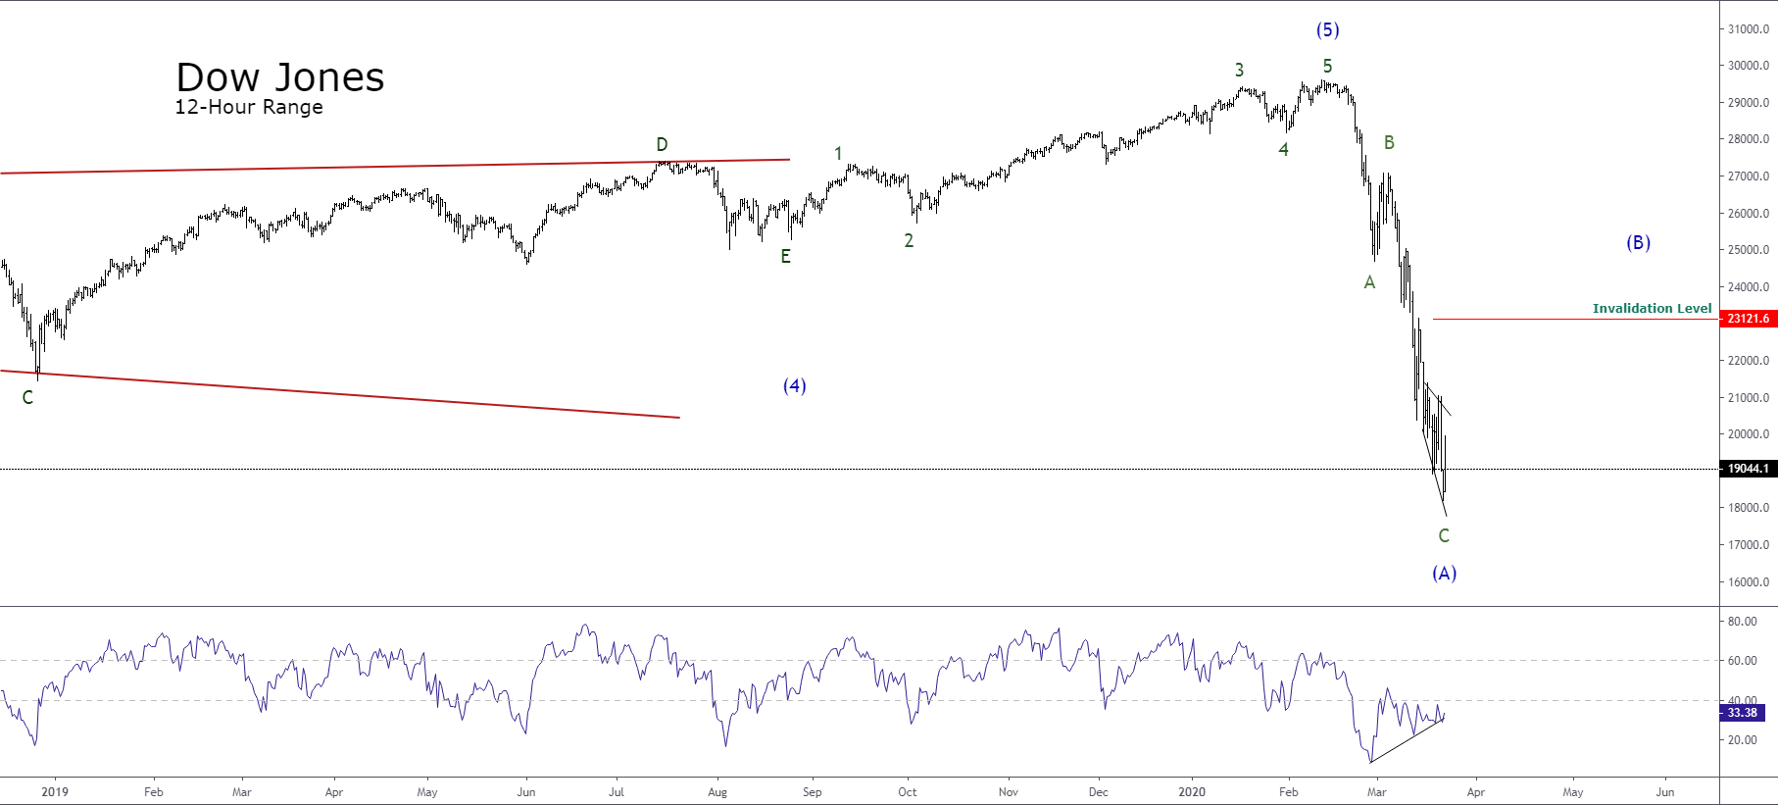Select the RSI divergence trendline
1778x805 pixels.
click(x=1407, y=741)
